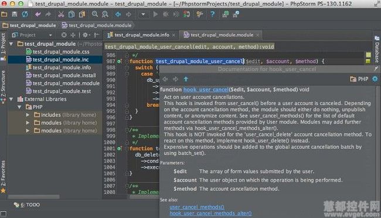Collapse the External Libraries node
Screen dimensions: 381x218
(11, 99)
